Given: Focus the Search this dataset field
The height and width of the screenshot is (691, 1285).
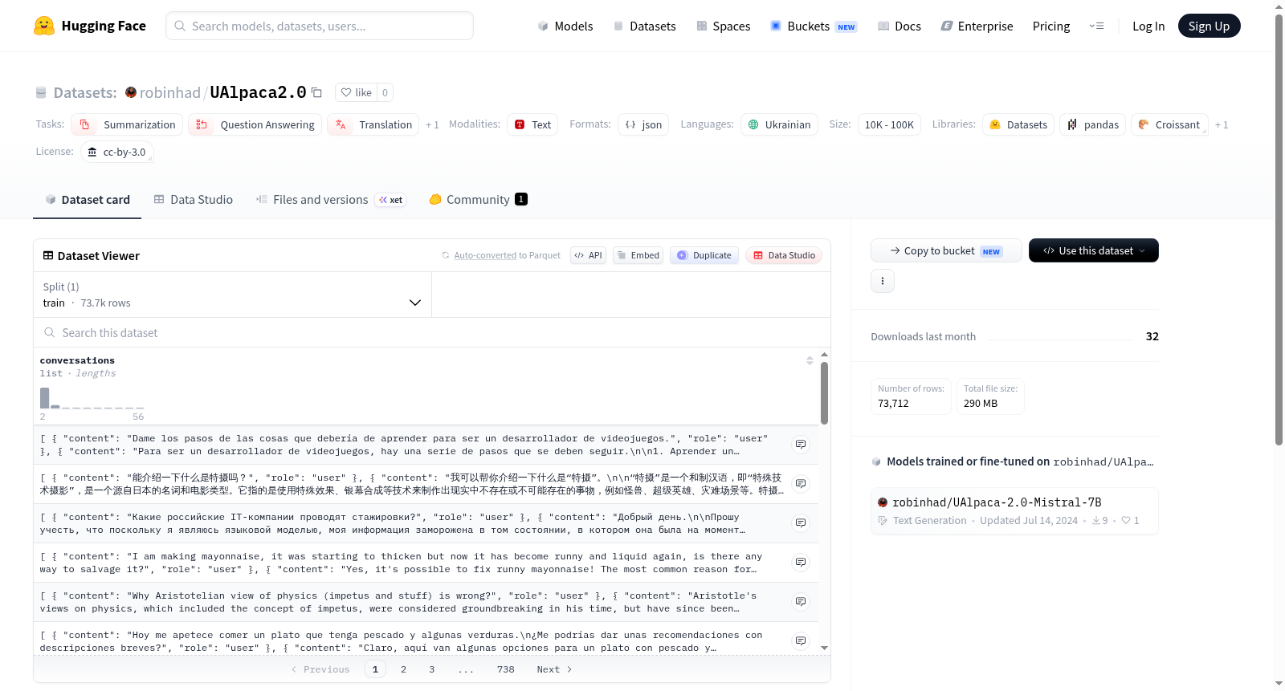Looking at the screenshot, I should 432,332.
